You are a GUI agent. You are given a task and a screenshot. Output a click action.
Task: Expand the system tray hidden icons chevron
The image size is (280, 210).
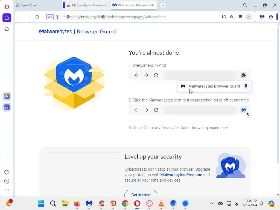212,203
